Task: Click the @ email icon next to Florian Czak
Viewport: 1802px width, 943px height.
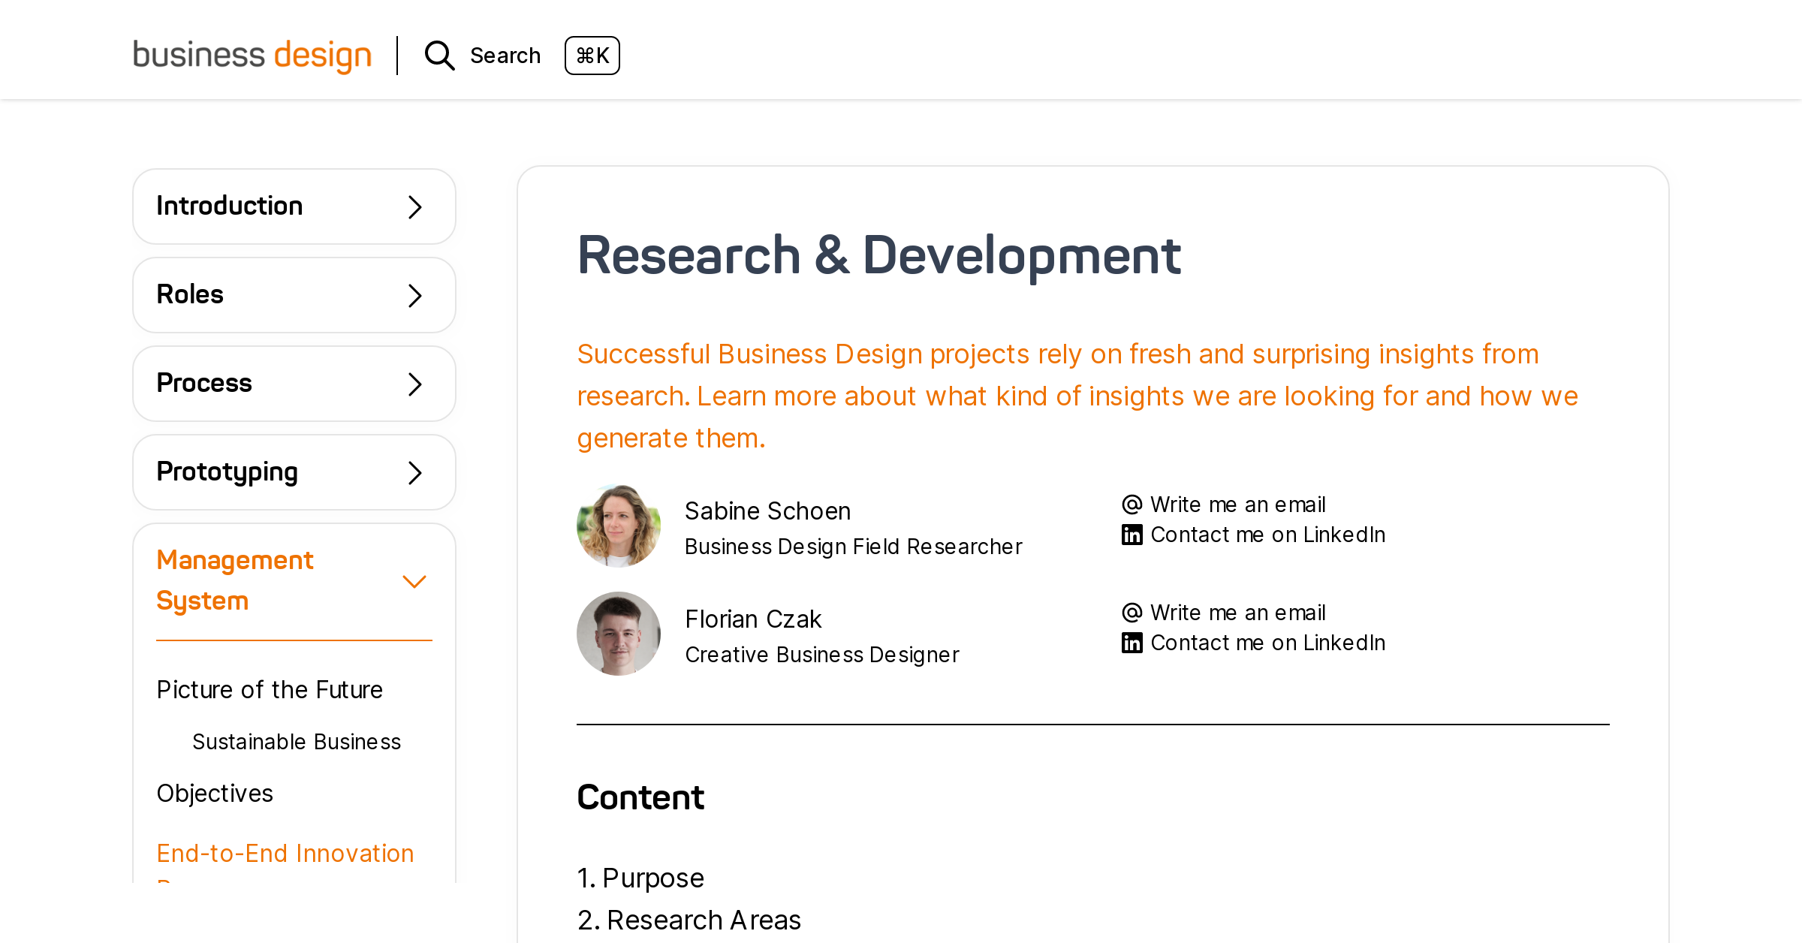Action: [1132, 612]
